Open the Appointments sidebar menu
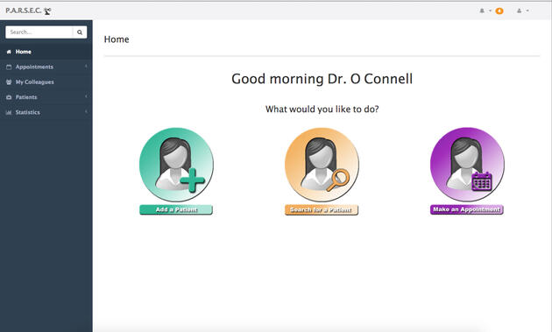 46,67
